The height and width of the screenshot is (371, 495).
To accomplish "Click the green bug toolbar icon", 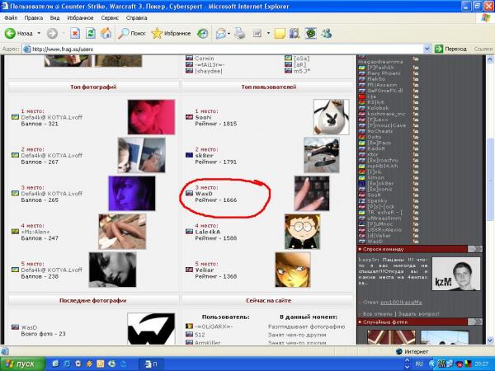I will click(311, 33).
